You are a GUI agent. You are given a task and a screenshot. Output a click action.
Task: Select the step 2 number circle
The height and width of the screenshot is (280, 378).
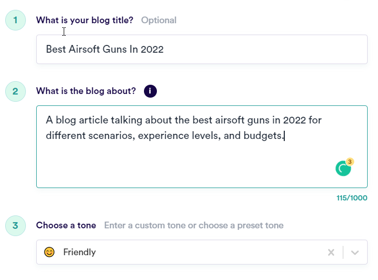(x=16, y=91)
